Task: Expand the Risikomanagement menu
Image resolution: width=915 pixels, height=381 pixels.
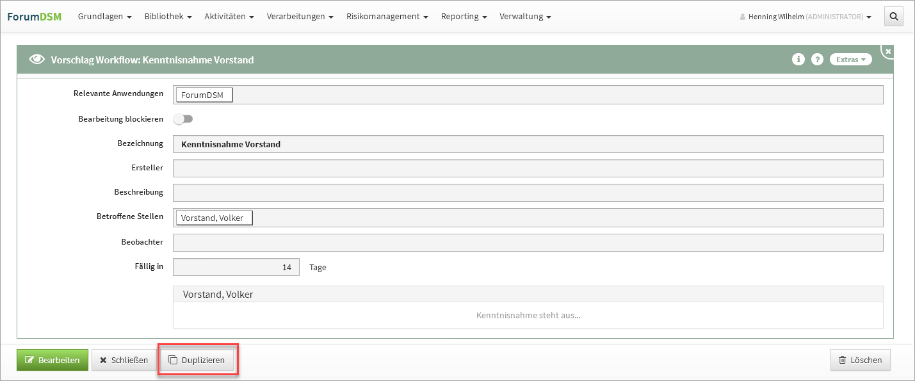Action: point(387,17)
